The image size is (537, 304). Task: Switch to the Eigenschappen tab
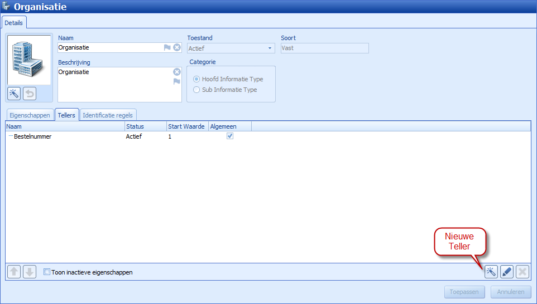[x=30, y=115]
